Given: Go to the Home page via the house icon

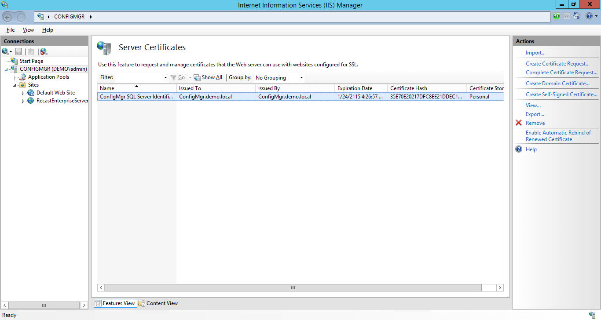Looking at the screenshot, I should tap(576, 16).
